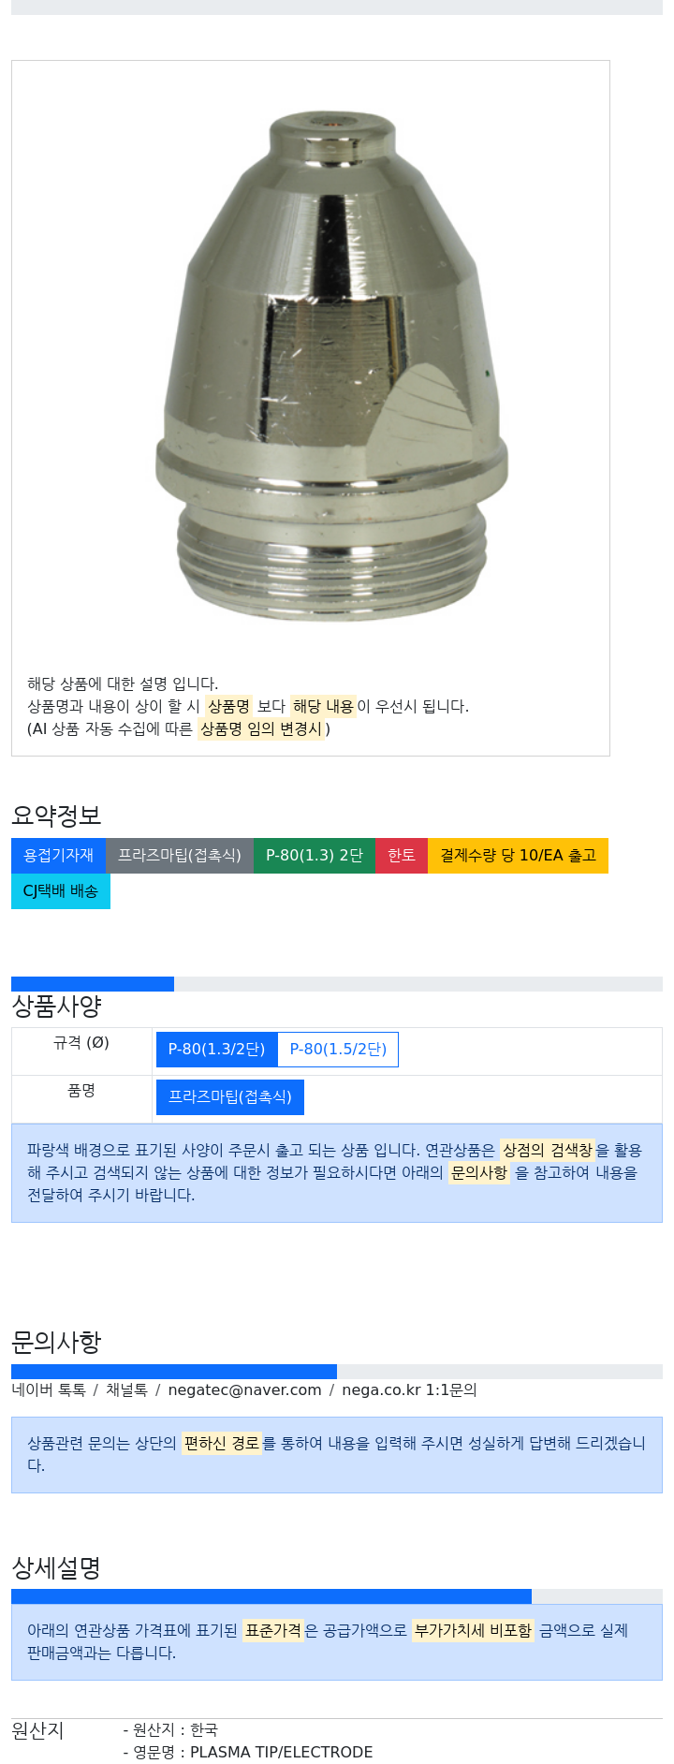Image resolution: width=674 pixels, height=1764 pixels.
Task: Click the red 한토 brand tag
Action: point(402,856)
